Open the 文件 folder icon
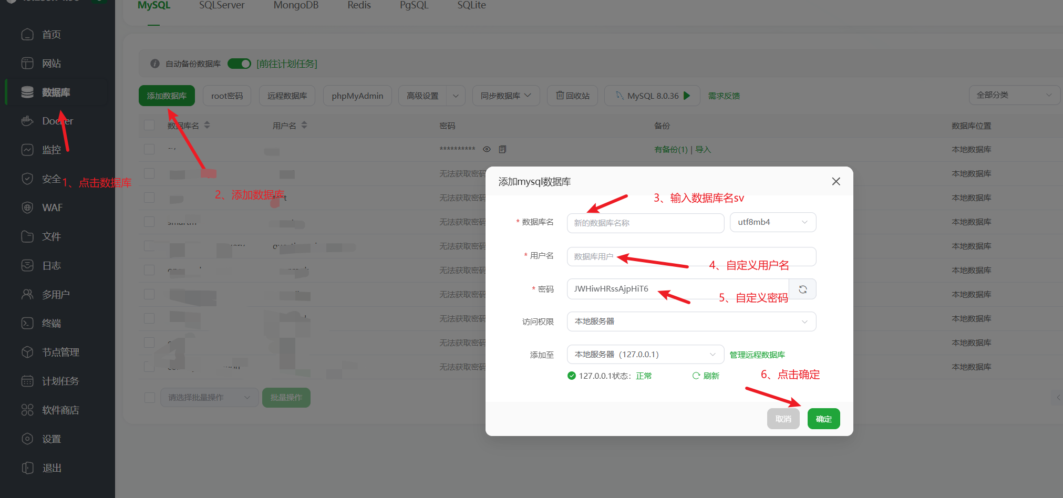1063x498 pixels. 27,237
